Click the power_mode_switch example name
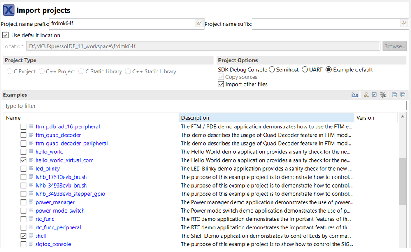411x252 pixels. (x=60, y=211)
